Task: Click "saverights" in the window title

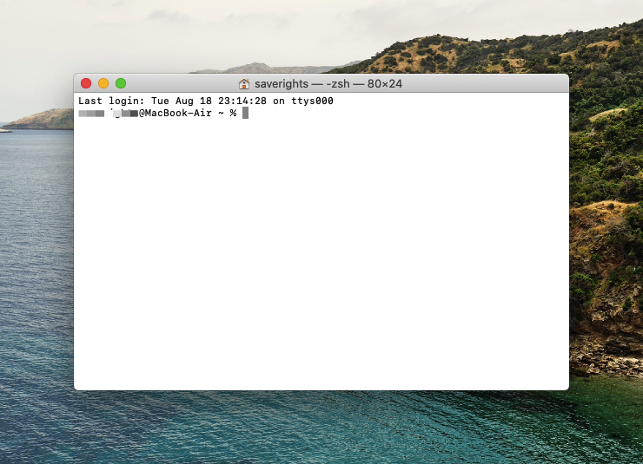Action: coord(281,84)
